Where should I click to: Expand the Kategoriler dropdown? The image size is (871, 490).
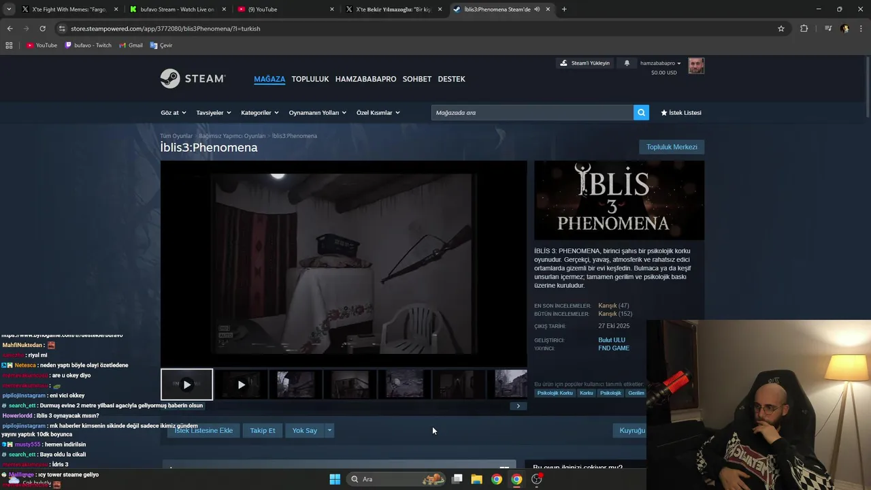pos(260,112)
